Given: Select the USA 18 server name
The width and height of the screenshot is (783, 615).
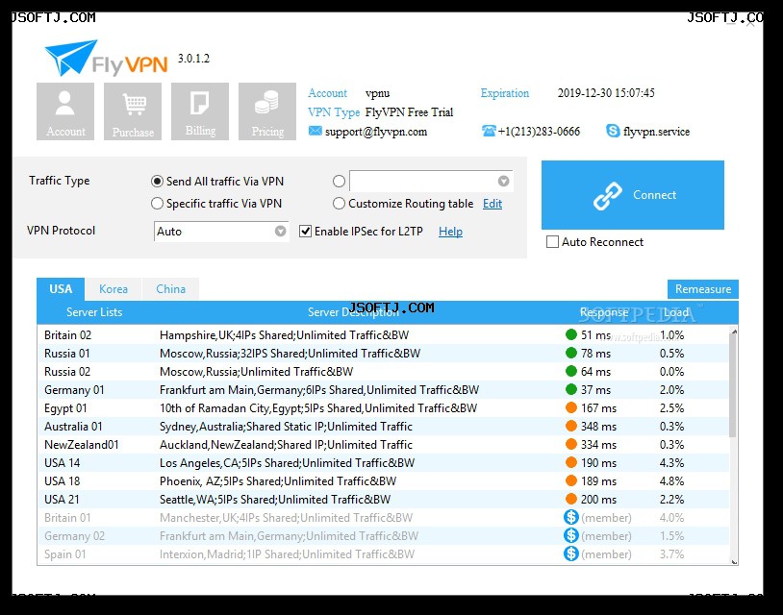Looking at the screenshot, I should (x=62, y=481).
